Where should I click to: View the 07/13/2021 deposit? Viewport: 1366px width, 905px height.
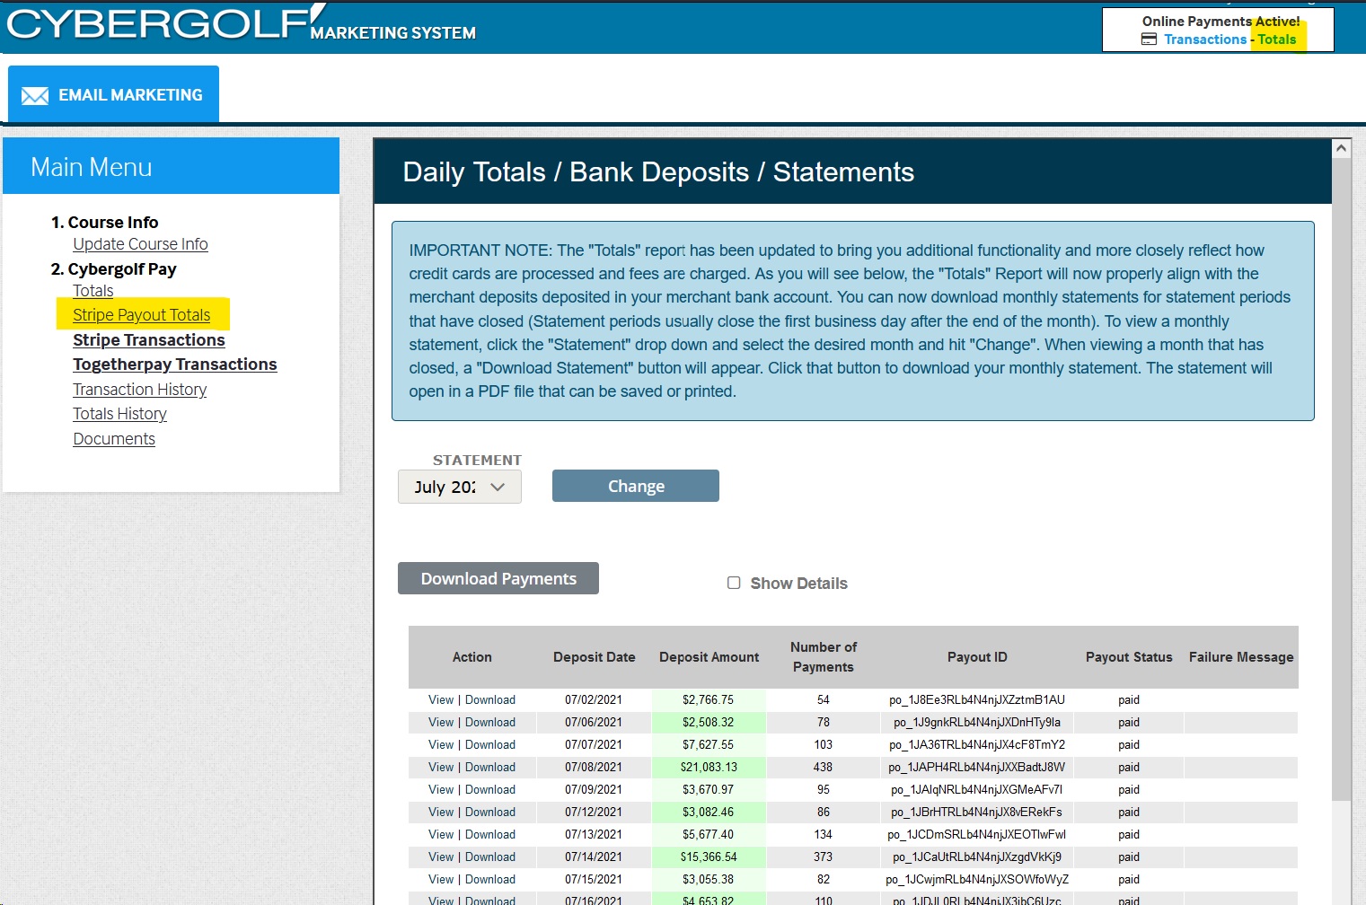click(441, 834)
